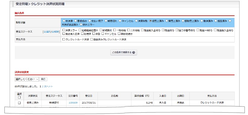Tick the 送り状番号待ち checkbox
This screenshot has width=248, height=115.
pos(177,30)
